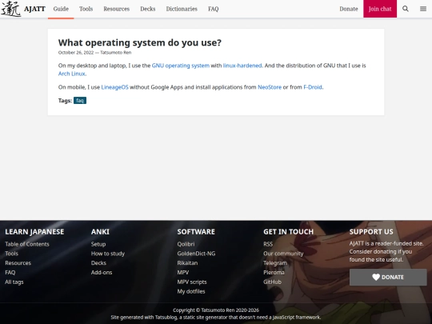Follow the linux-hardened link
Screen dimensions: 432x324
(x=242, y=66)
